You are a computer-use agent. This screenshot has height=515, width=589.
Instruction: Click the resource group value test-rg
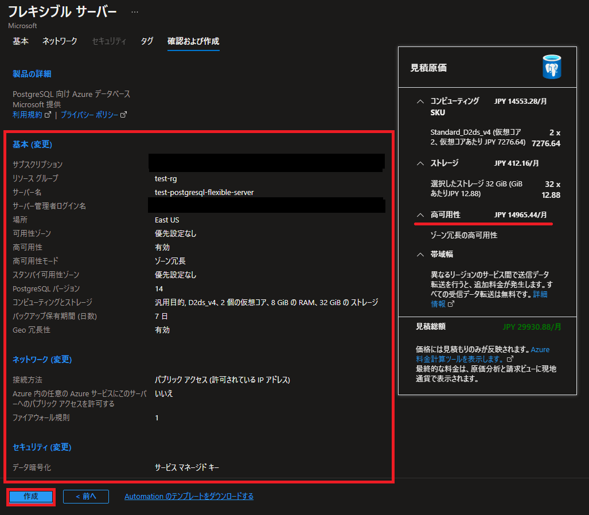coord(166,179)
